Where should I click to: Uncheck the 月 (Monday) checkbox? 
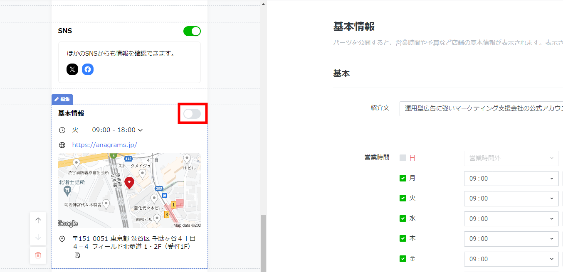pos(403,178)
